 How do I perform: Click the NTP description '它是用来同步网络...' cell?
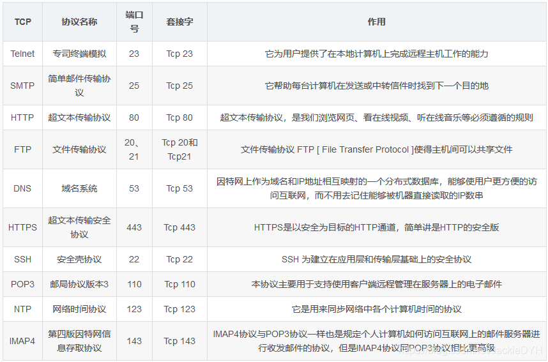pyautogui.click(x=376, y=309)
